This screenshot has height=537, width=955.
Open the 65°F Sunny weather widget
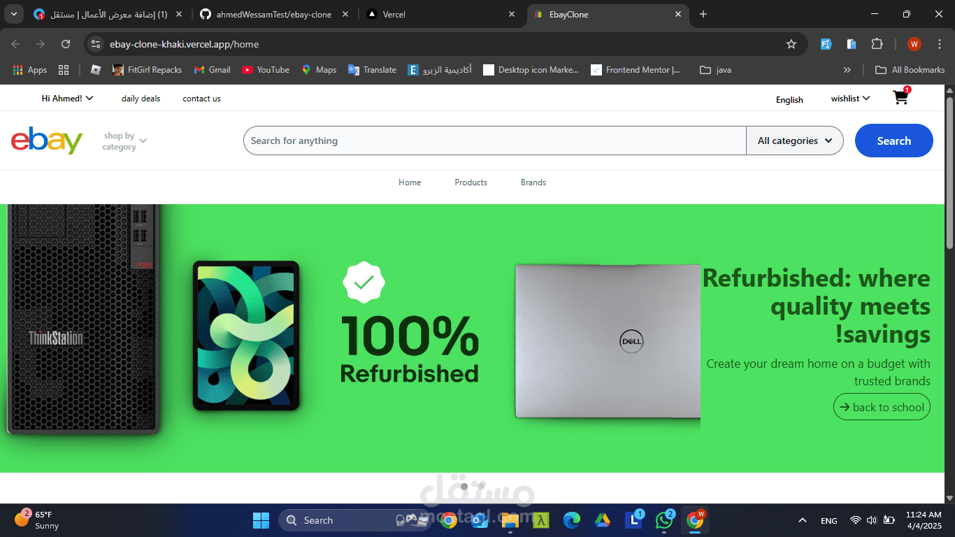(x=37, y=520)
